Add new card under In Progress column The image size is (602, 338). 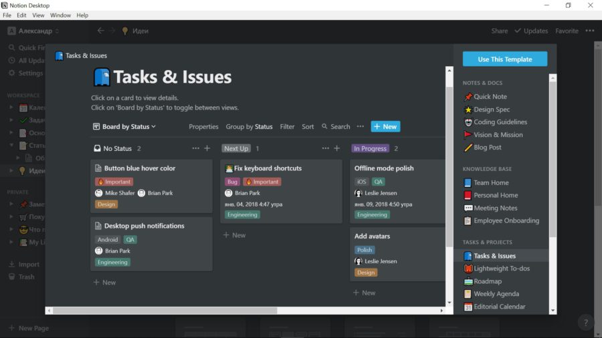(x=365, y=293)
